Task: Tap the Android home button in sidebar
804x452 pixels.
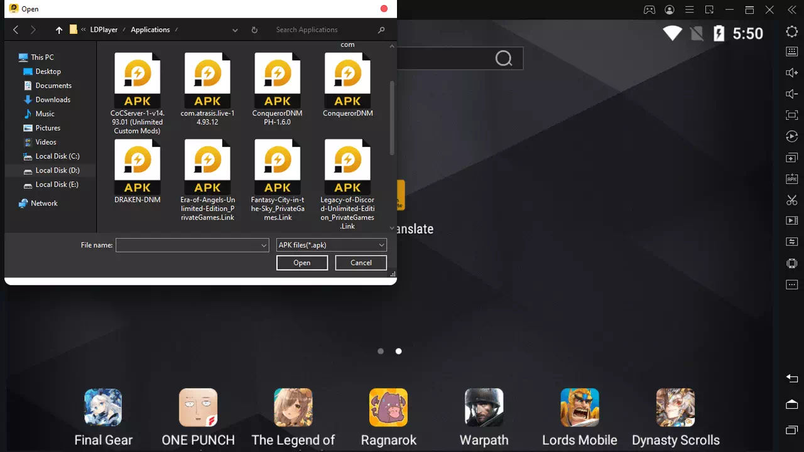Action: click(x=791, y=404)
